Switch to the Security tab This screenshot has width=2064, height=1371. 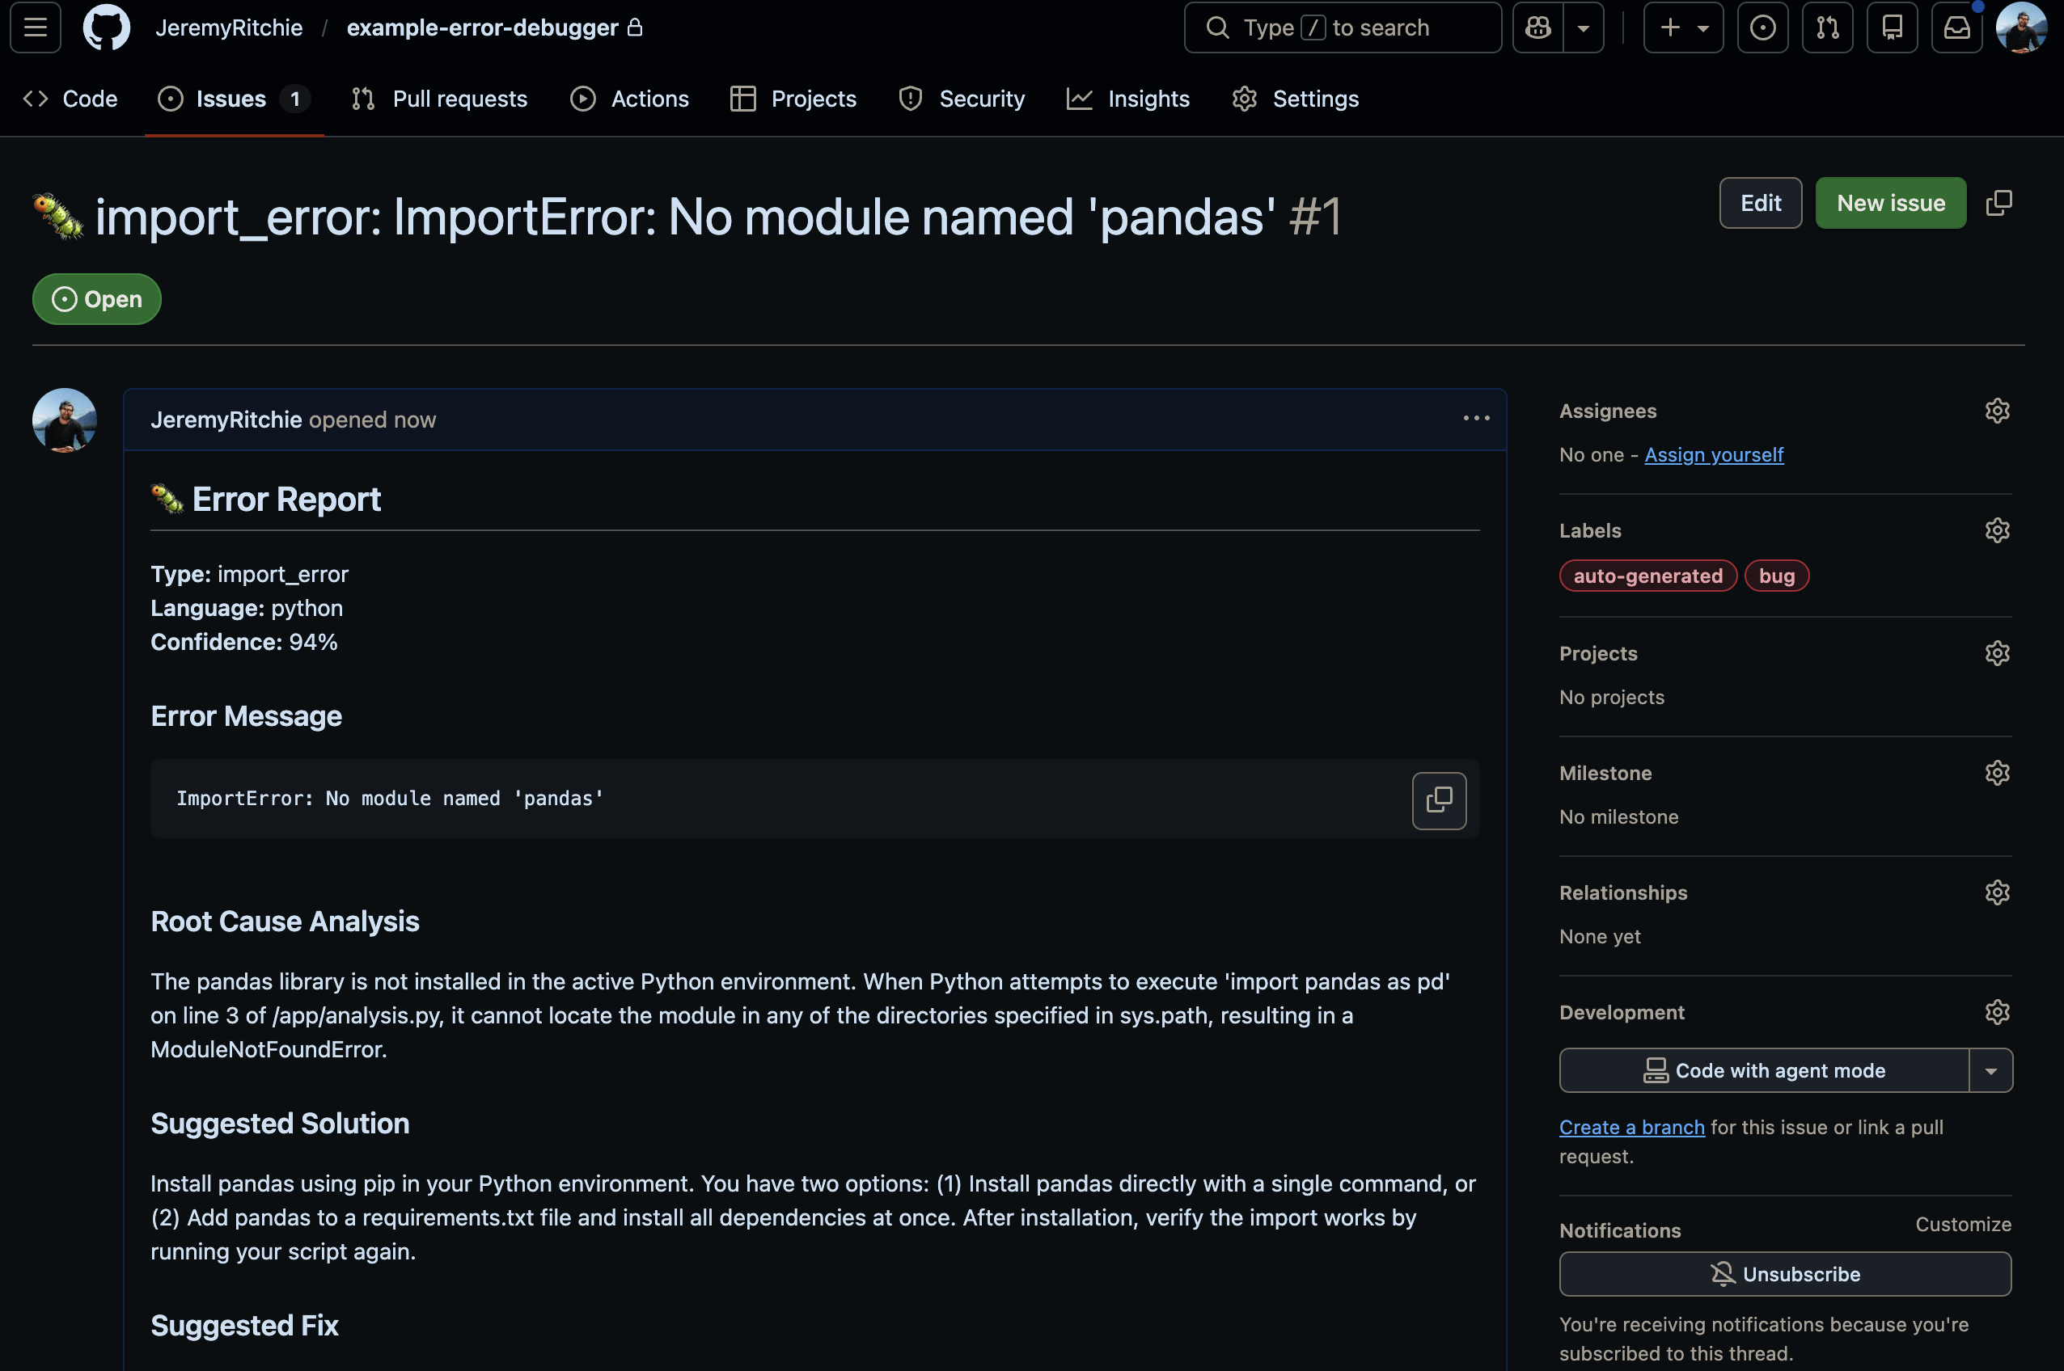tap(962, 99)
